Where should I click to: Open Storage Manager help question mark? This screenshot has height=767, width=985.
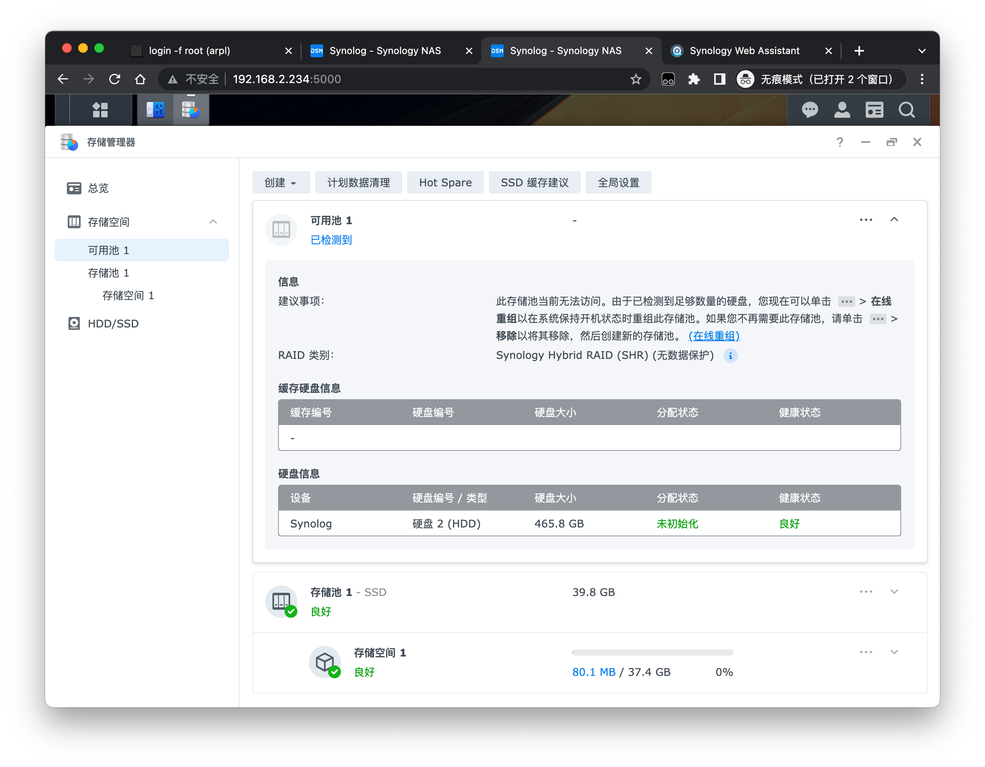pos(840,142)
